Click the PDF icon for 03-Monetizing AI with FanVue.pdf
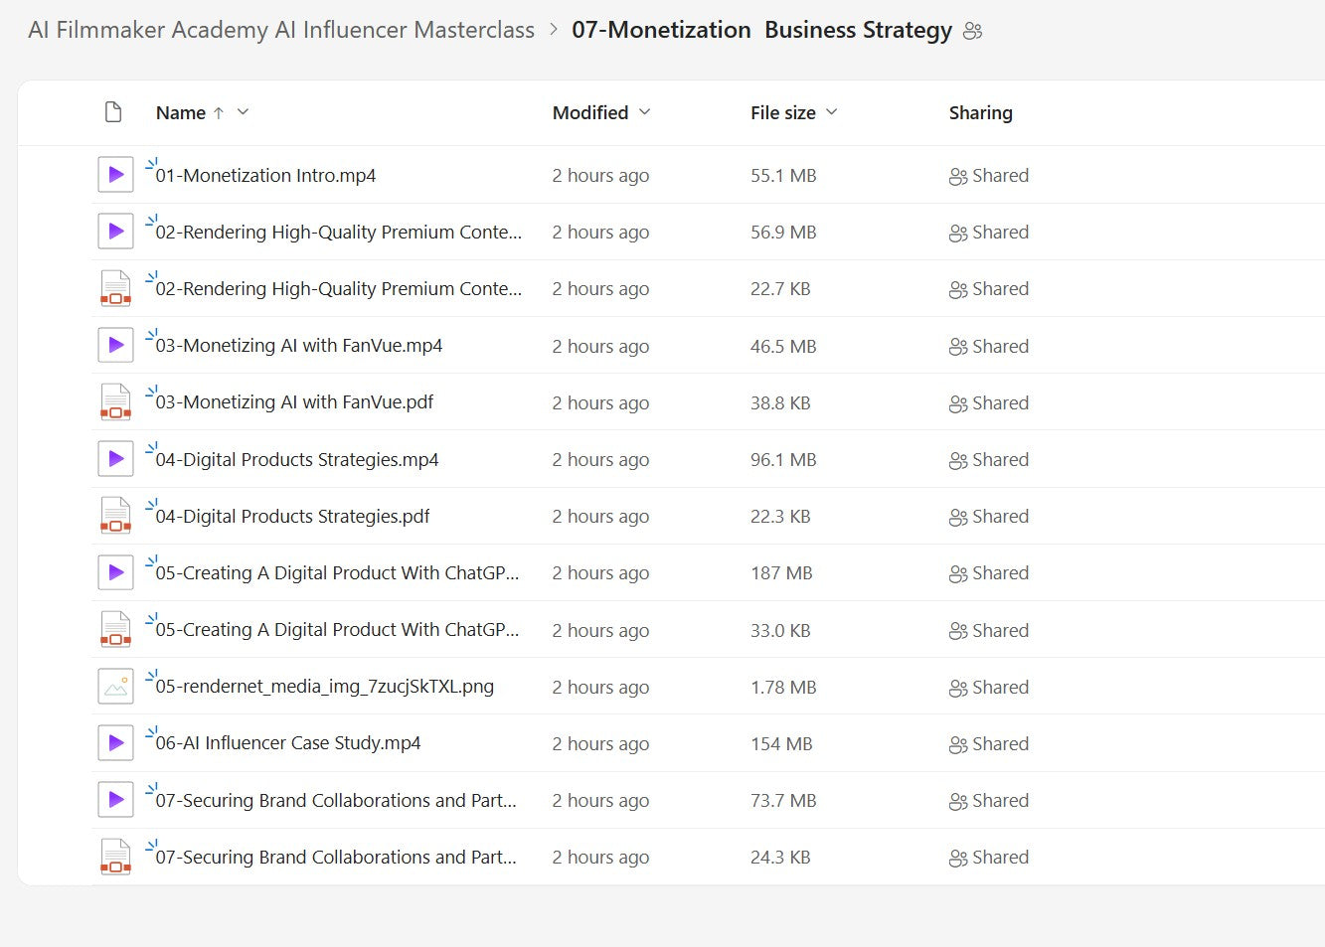This screenshot has width=1325, height=947. 116,402
